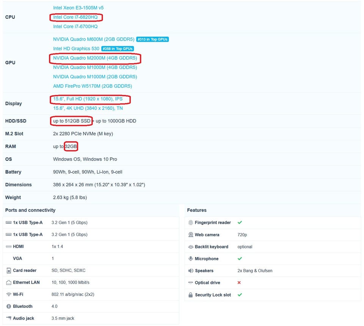Click the 'up to 1000GB HDD' text

[x=116, y=121]
